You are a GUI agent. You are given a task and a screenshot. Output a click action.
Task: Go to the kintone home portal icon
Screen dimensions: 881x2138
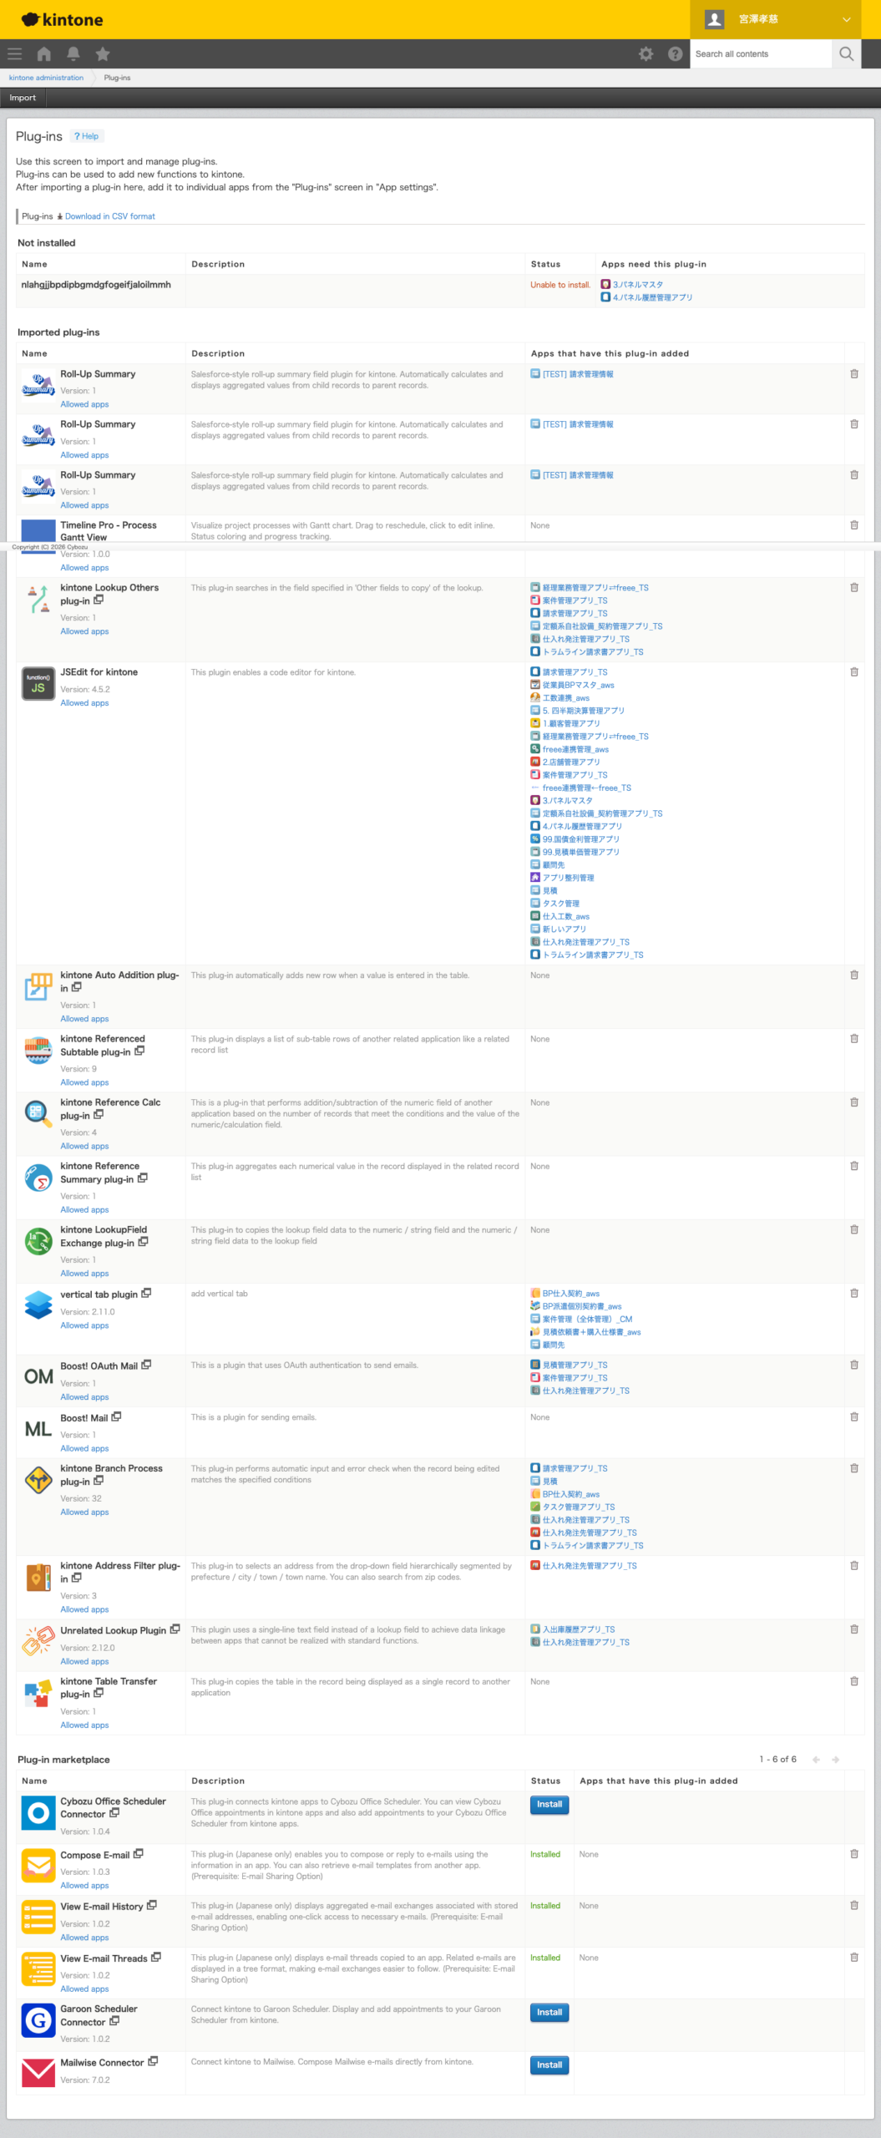tap(44, 54)
